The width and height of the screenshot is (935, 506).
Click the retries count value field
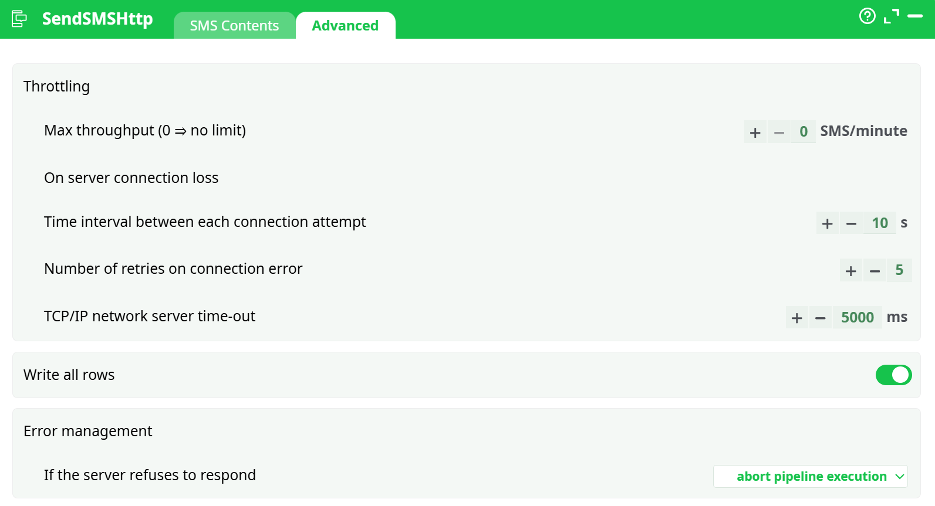899,270
